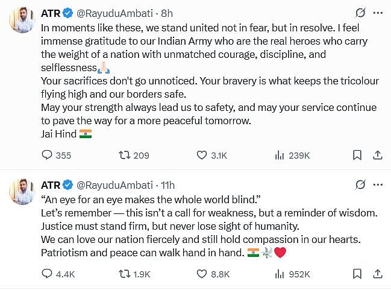Open Grok icon on the 8h tweet
Image resolution: width=391 pixels, height=290 pixels.
click(x=360, y=13)
